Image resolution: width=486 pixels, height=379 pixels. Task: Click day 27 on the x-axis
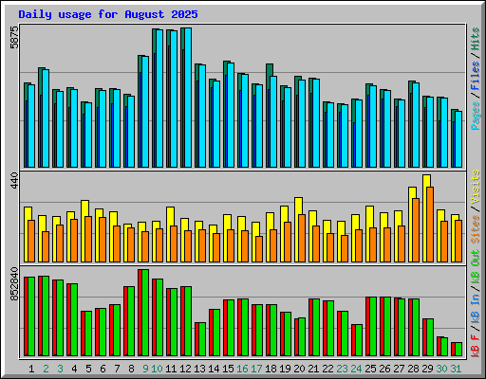pyautogui.click(x=399, y=369)
